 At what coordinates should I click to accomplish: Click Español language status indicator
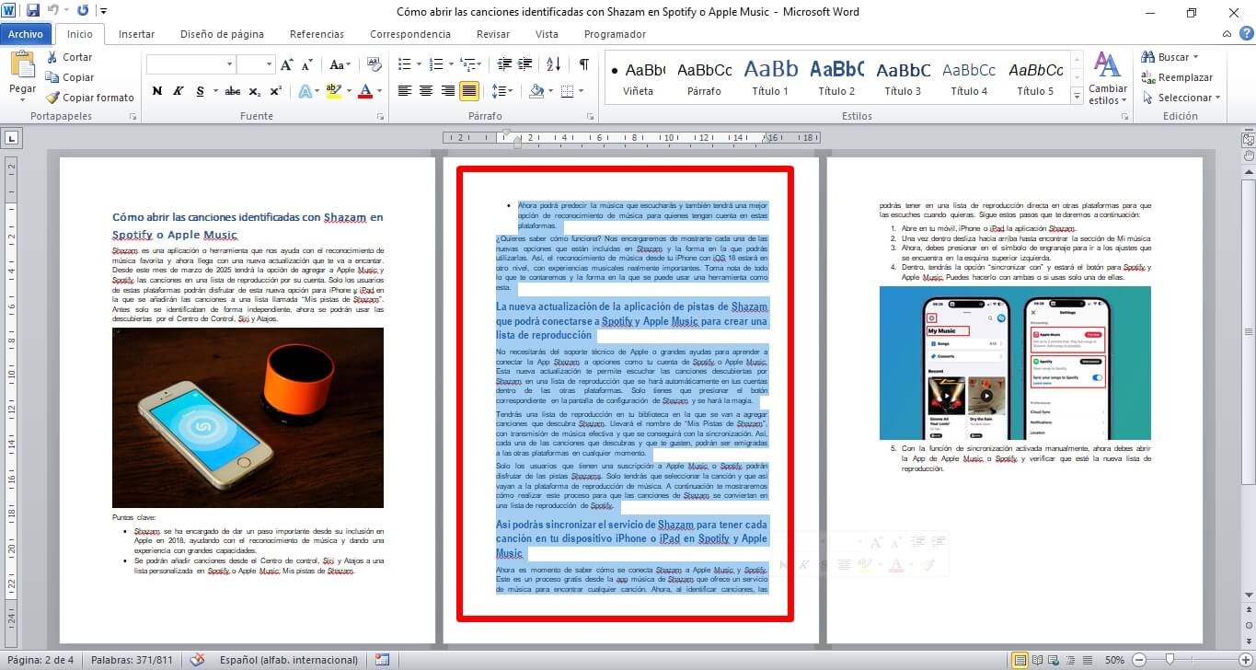(x=289, y=660)
